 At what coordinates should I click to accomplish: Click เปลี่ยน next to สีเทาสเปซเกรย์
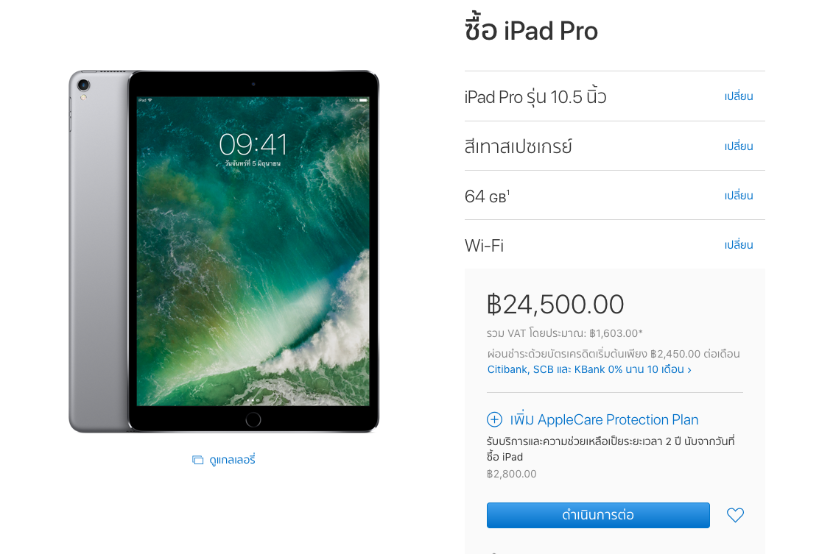tap(739, 146)
